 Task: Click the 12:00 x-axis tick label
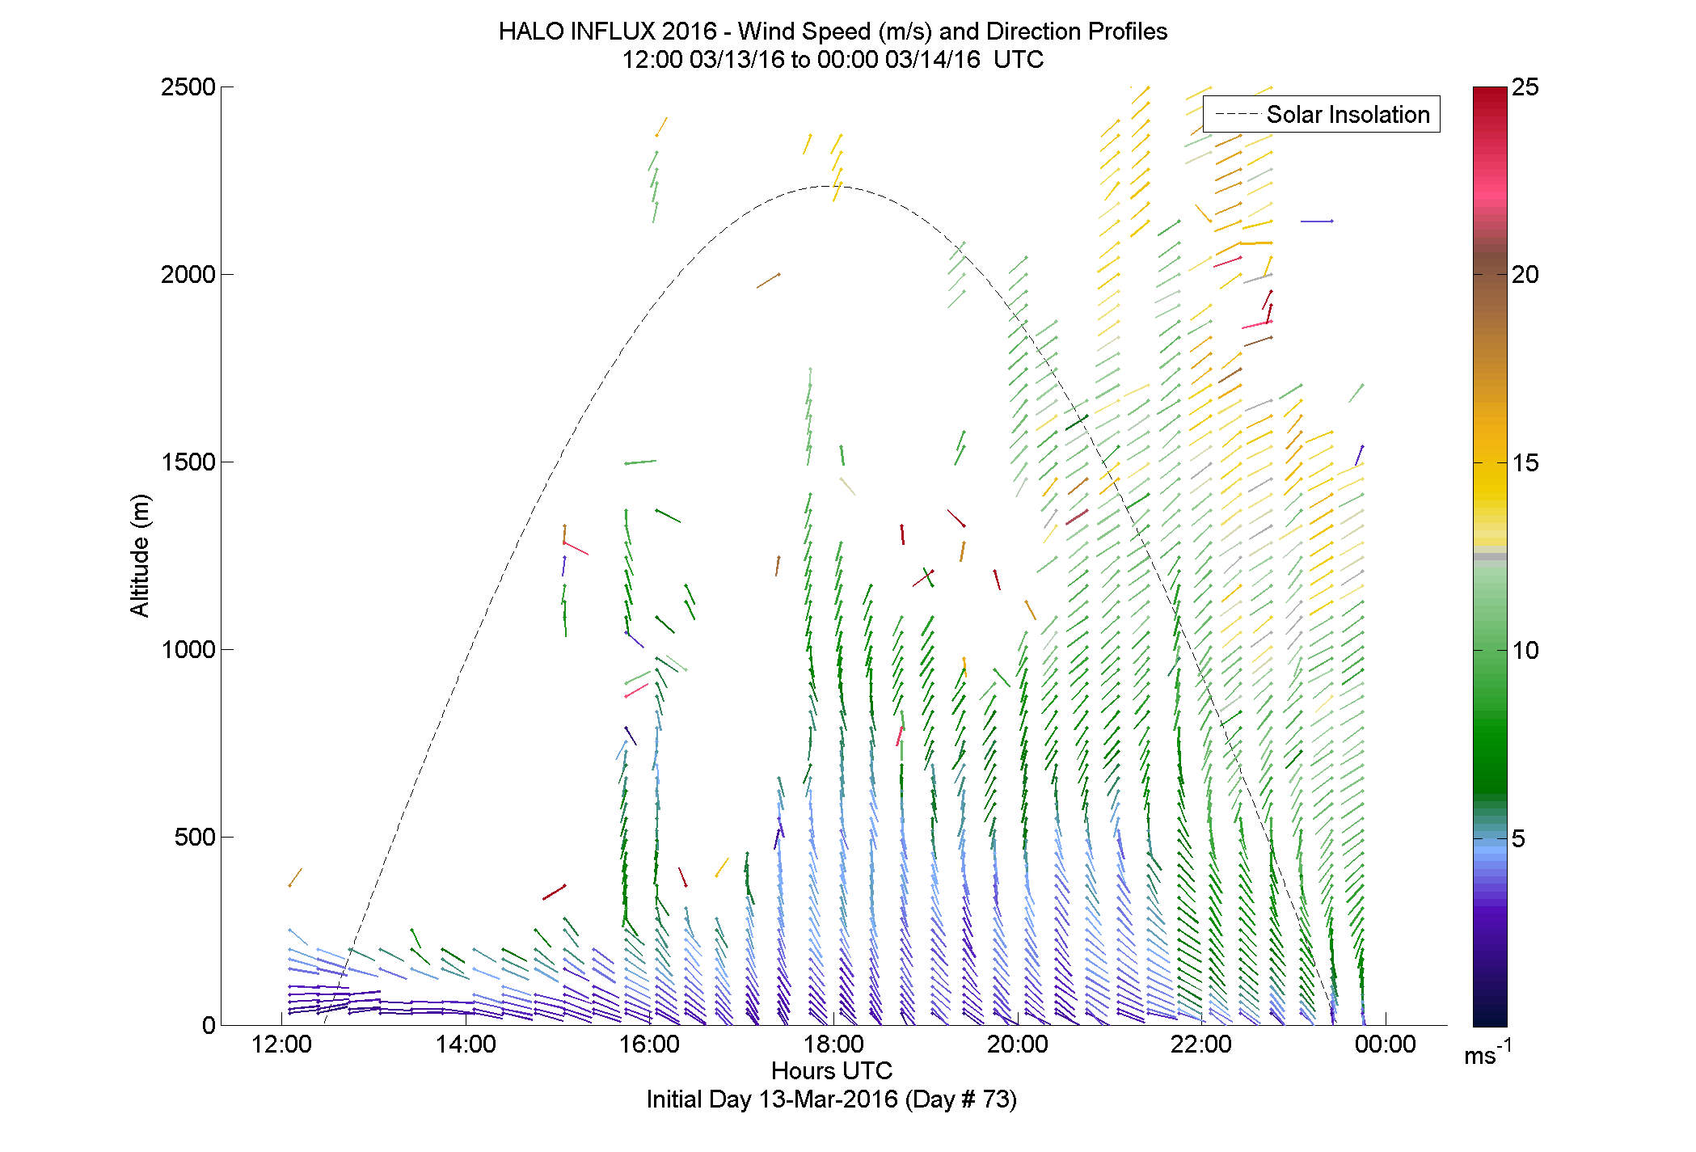coord(281,1044)
